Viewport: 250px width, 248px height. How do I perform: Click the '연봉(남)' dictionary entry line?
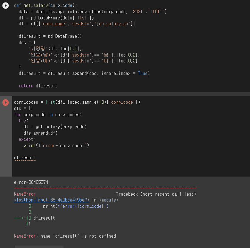(84, 55)
